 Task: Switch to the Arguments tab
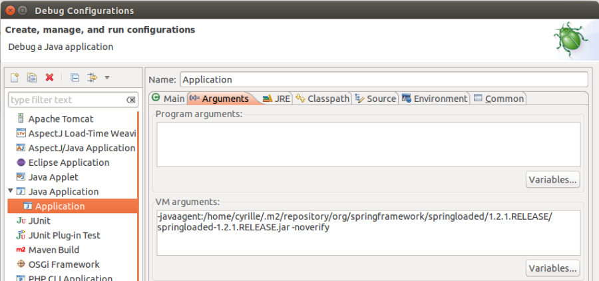point(219,99)
